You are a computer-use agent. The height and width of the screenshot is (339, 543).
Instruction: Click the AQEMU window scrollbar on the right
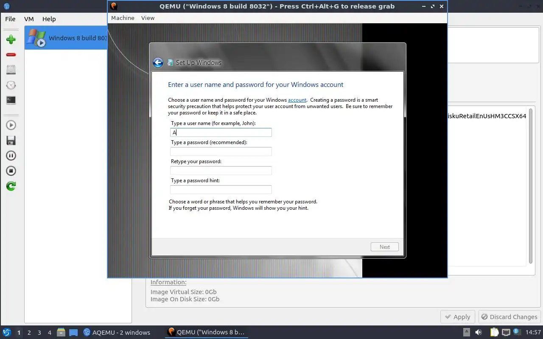tap(530, 186)
